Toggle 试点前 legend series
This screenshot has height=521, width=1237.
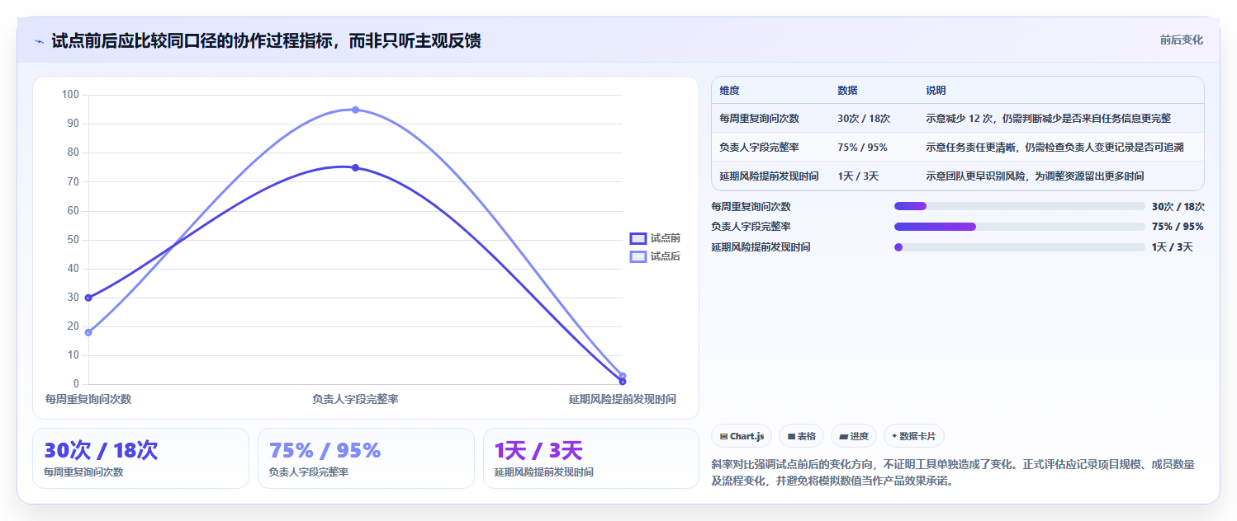coord(655,238)
